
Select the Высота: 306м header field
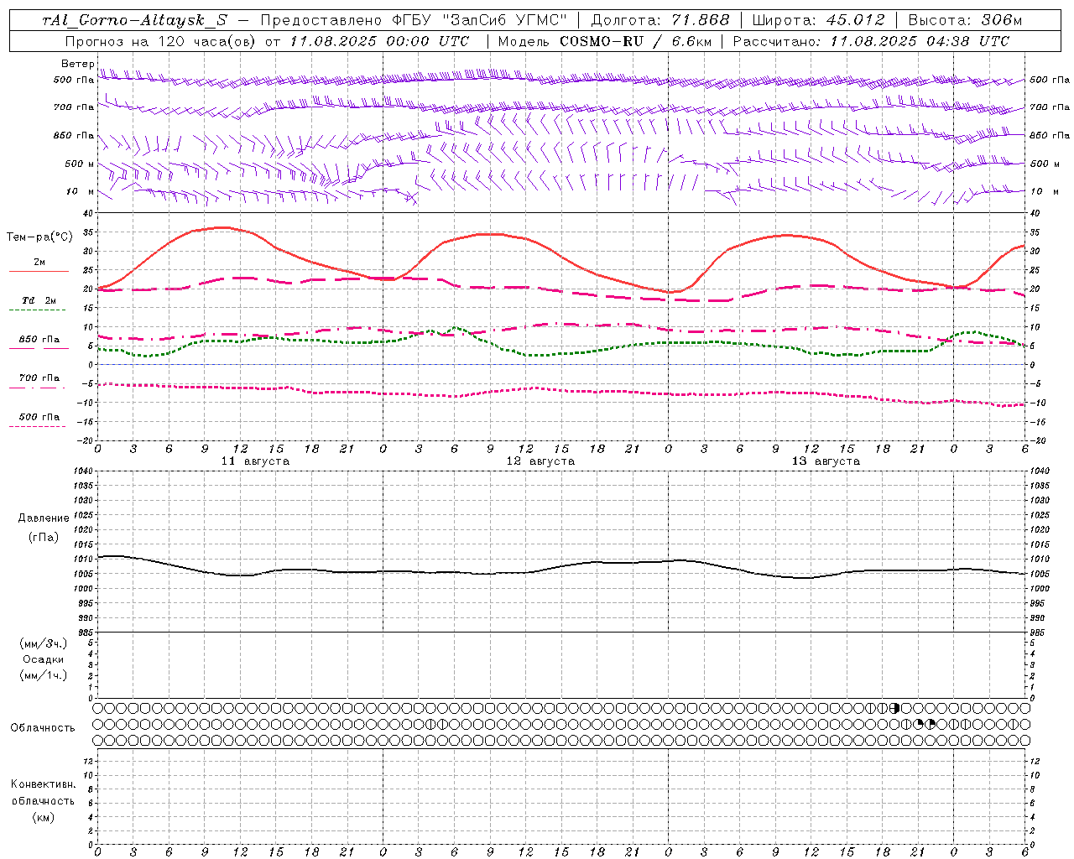click(965, 20)
